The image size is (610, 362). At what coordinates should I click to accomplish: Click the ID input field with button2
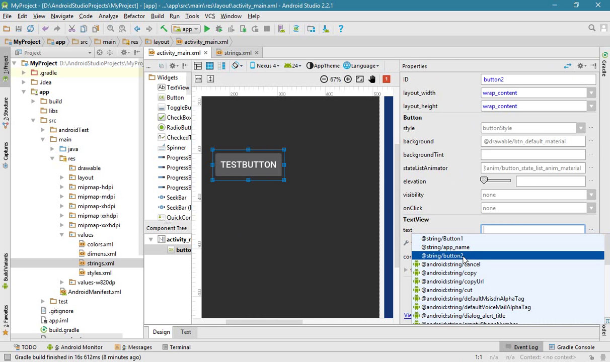539,79
